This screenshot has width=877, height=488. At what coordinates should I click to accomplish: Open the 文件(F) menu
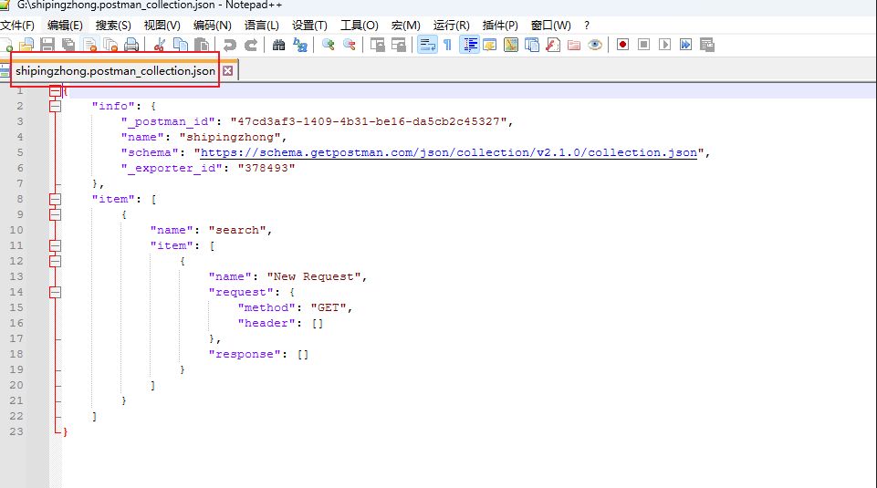(x=17, y=25)
